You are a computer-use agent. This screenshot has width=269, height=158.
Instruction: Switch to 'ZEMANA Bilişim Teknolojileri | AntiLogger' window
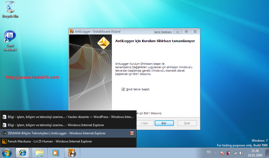tap(68, 133)
